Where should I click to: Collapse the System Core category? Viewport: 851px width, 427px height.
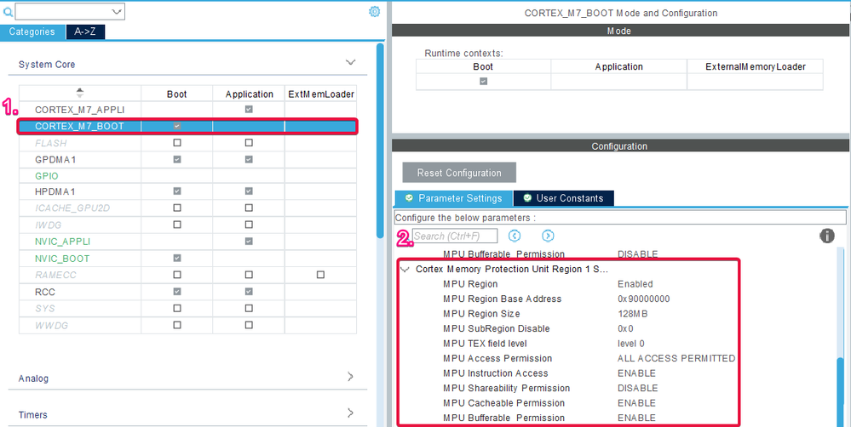click(351, 62)
